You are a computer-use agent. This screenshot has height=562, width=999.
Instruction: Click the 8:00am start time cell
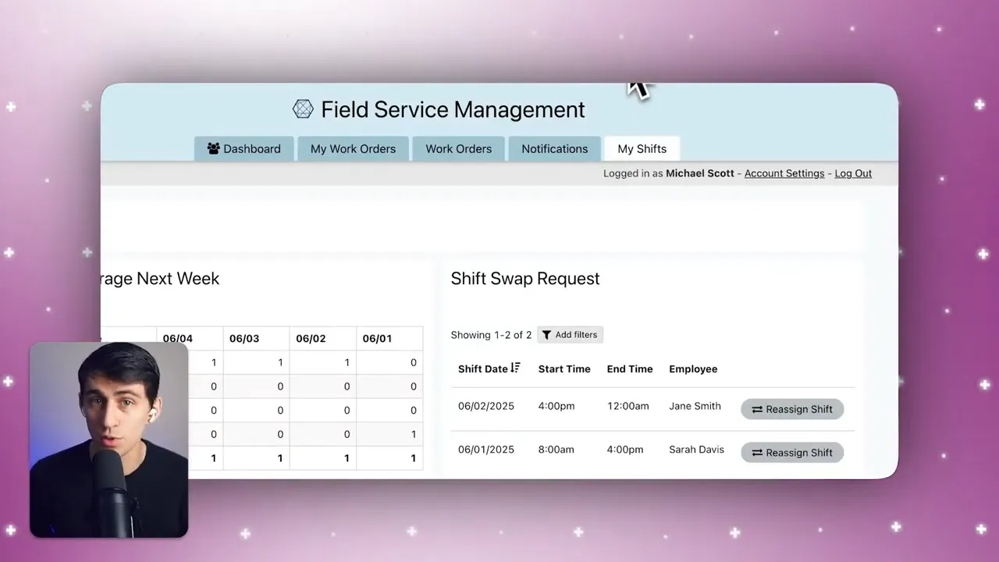tap(556, 450)
